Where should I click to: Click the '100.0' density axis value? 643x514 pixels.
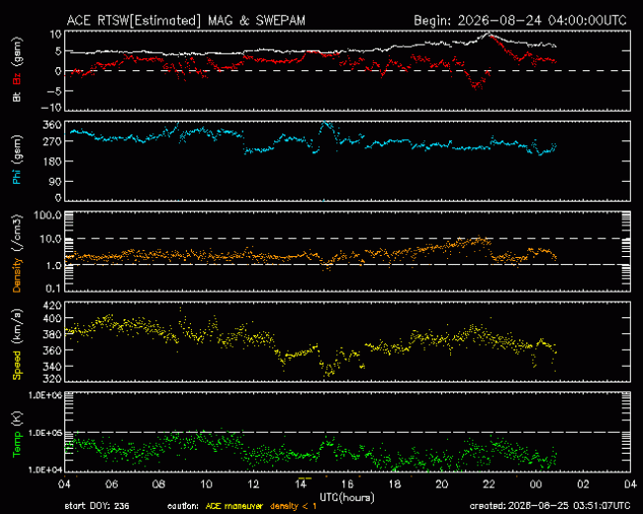[x=47, y=214]
